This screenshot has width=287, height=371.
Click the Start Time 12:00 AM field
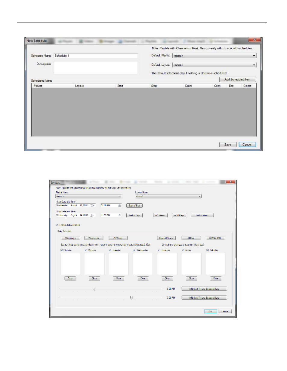[111, 205]
